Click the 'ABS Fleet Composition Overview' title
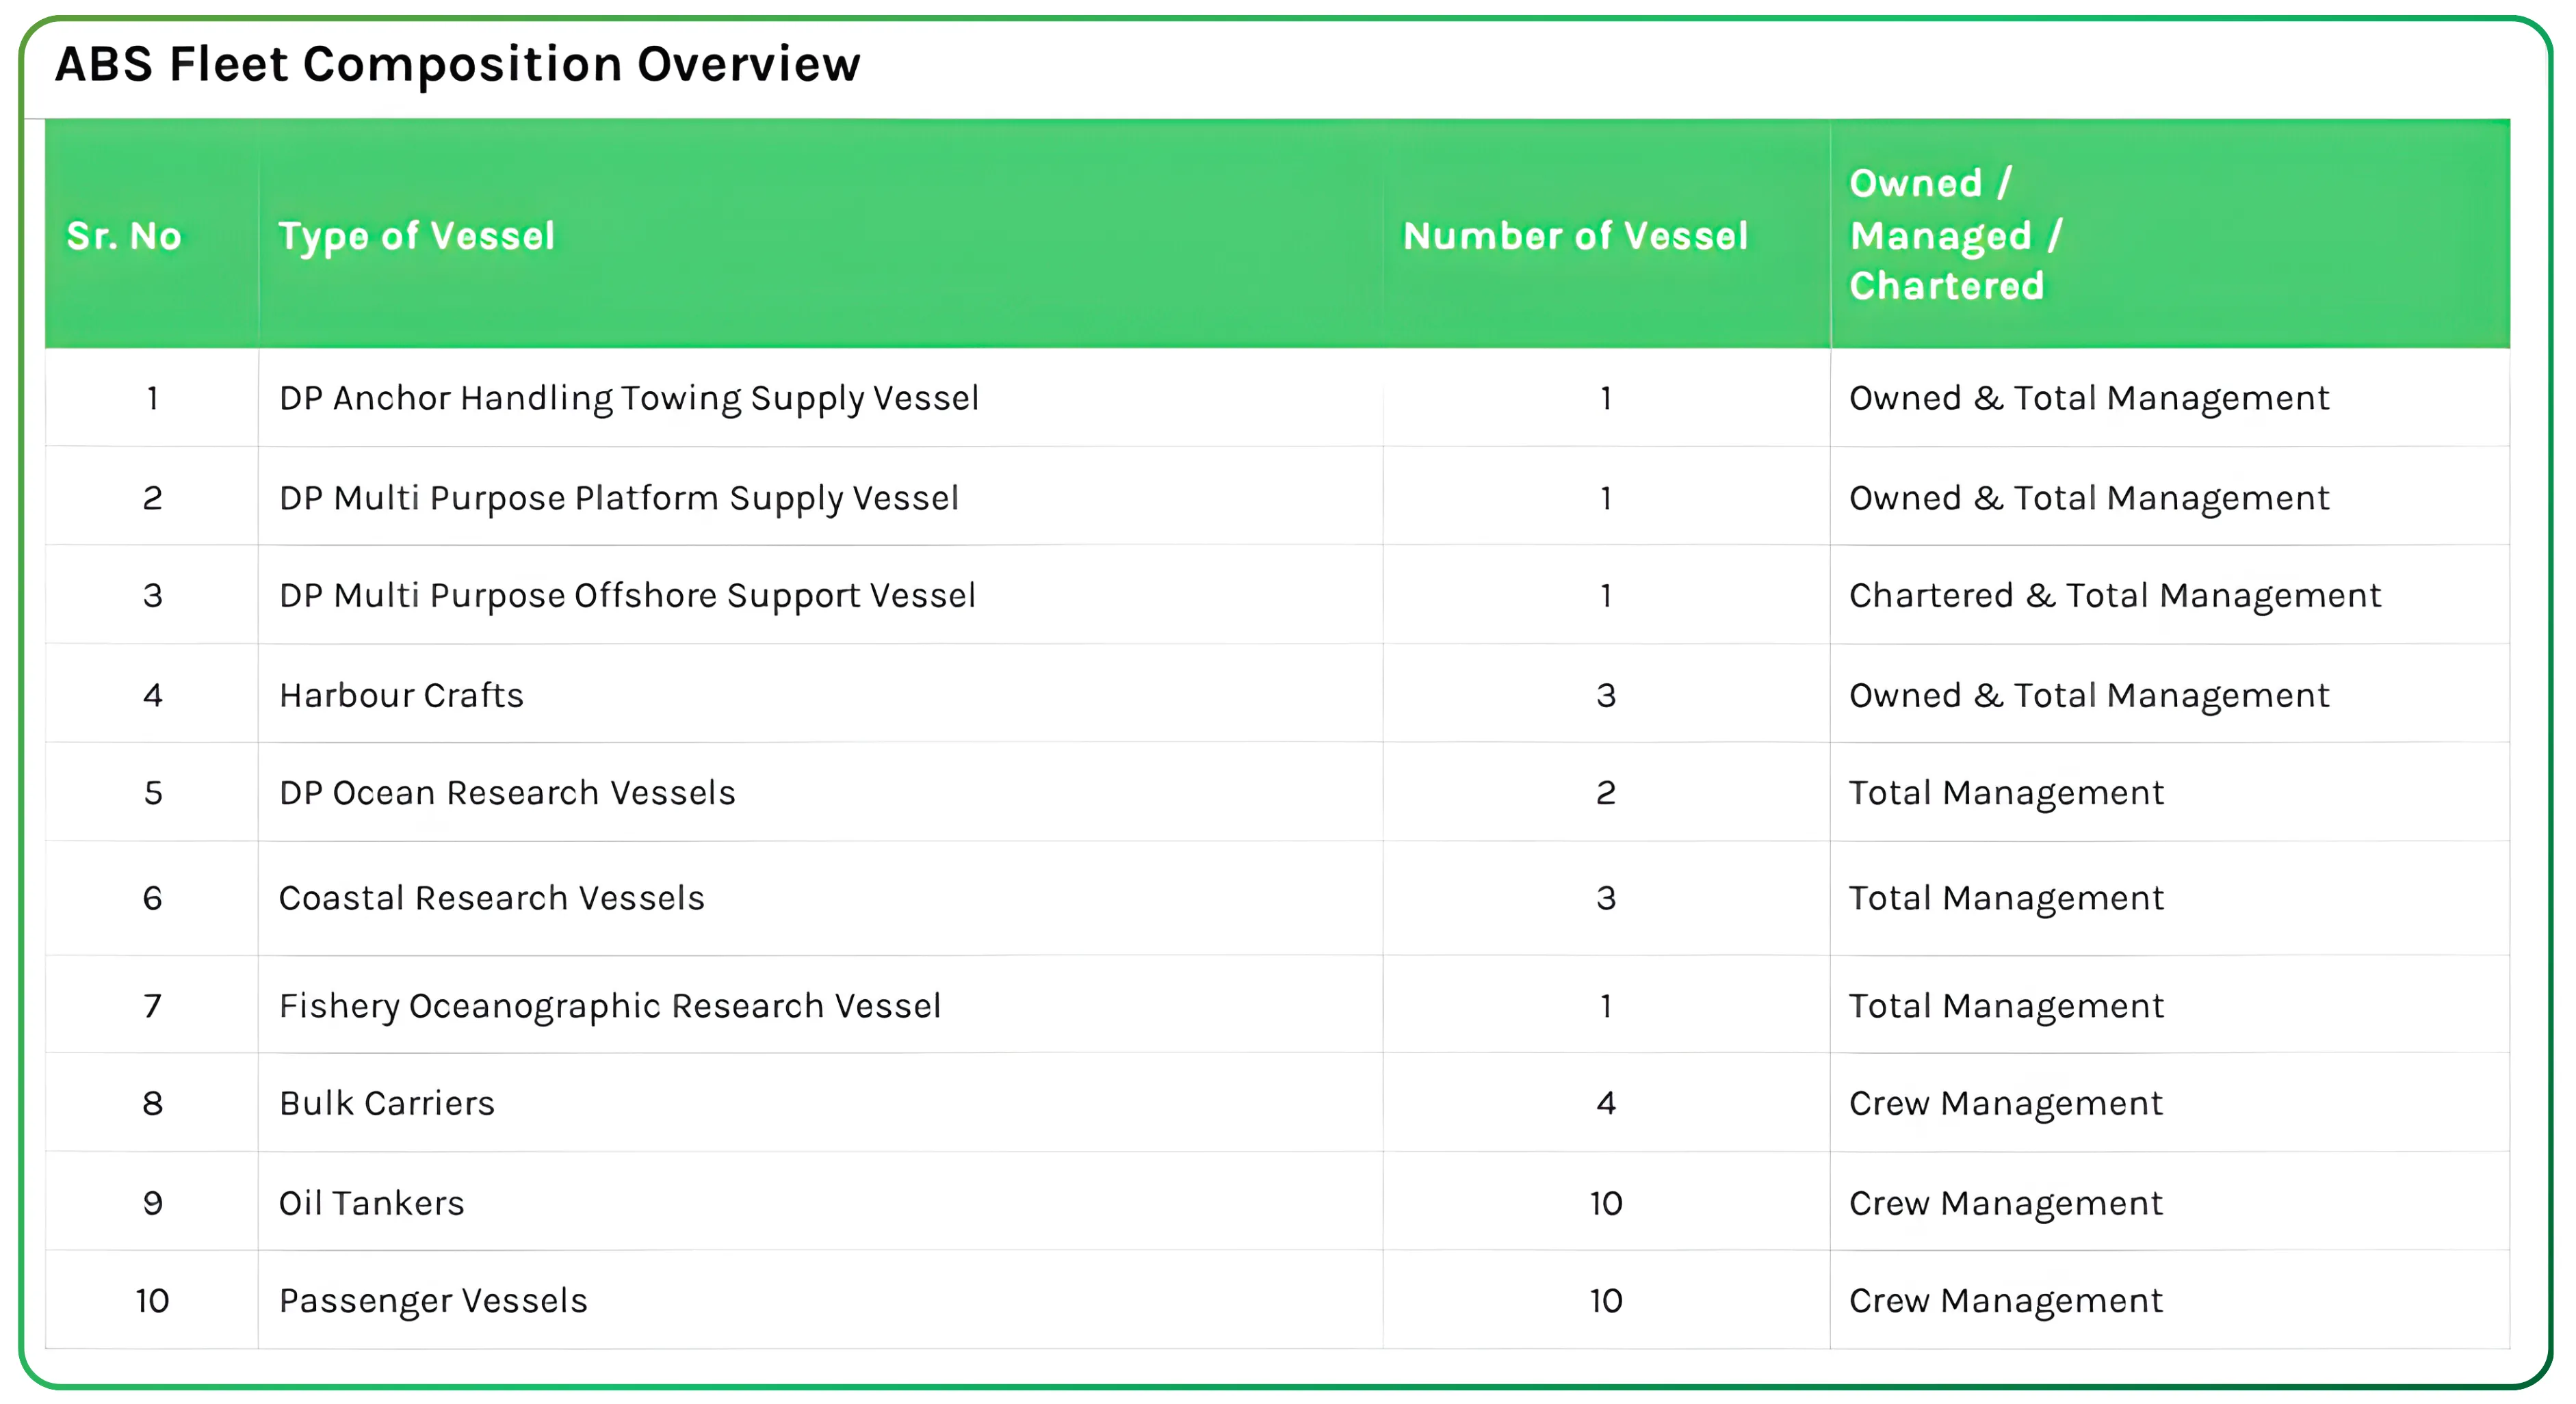 point(457,65)
